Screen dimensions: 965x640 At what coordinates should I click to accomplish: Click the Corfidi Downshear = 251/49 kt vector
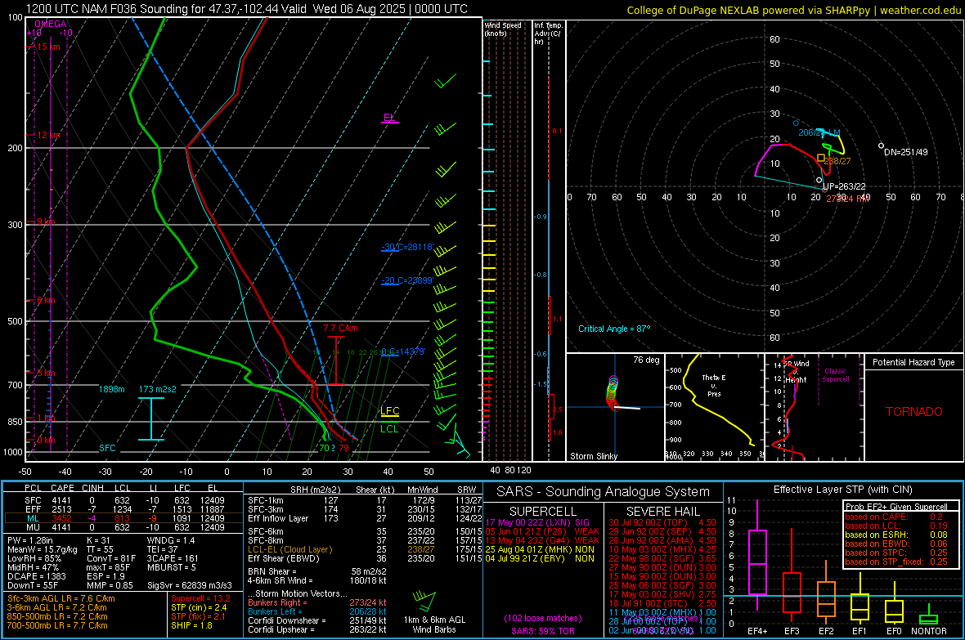point(317,620)
